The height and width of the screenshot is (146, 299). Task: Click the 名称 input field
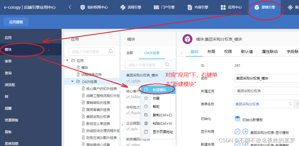(x=267, y=78)
